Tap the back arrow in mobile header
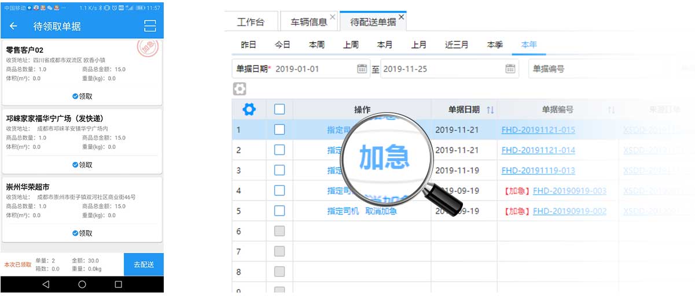The image size is (695, 296). (13, 26)
